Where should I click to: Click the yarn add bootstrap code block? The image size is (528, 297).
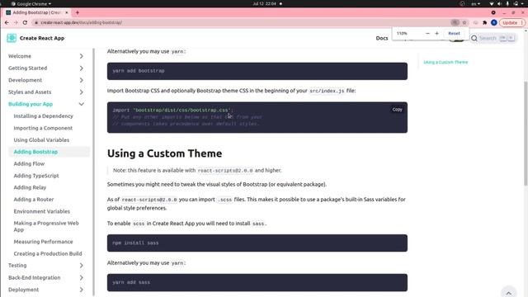(257, 71)
